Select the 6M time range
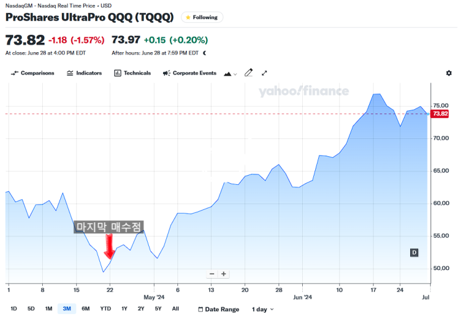This screenshot has height=319, width=461. coord(86,308)
